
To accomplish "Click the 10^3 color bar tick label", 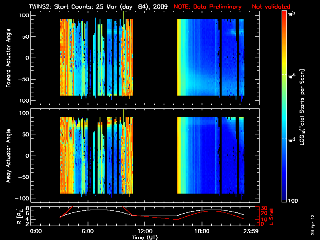I will pyautogui.click(x=291, y=138).
